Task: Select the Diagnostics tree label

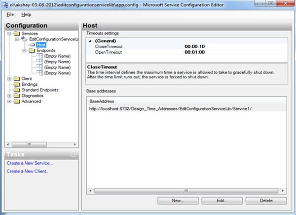Action: point(33,96)
